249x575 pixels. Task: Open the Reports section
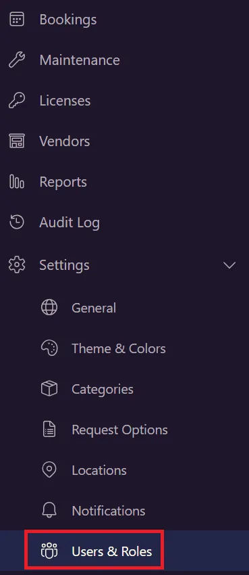pos(63,182)
